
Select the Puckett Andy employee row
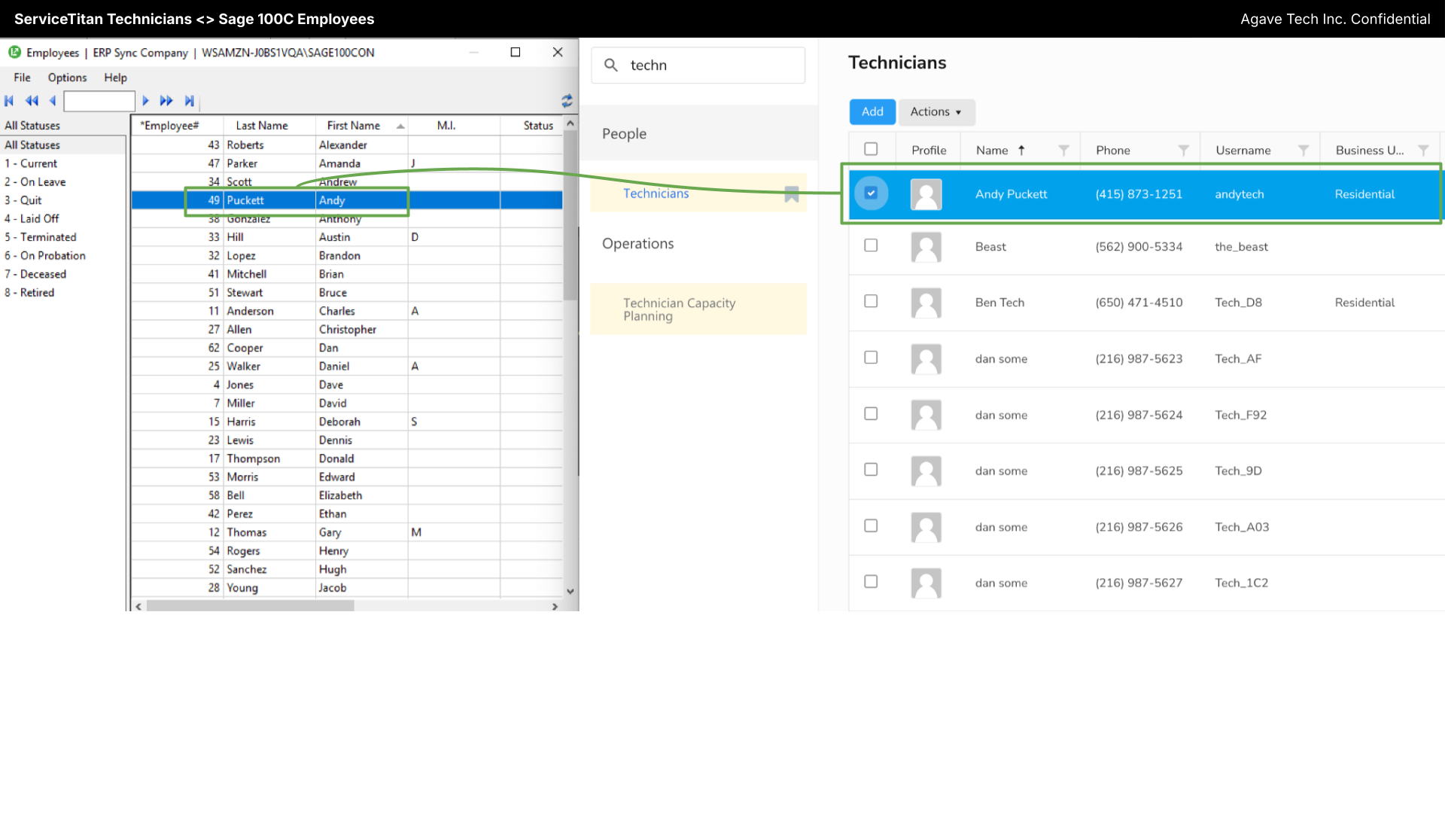pyautogui.click(x=347, y=200)
